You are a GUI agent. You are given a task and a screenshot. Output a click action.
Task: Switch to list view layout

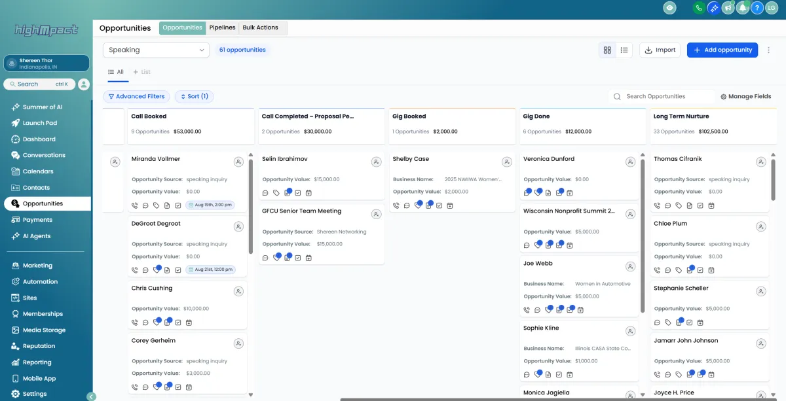tap(624, 50)
